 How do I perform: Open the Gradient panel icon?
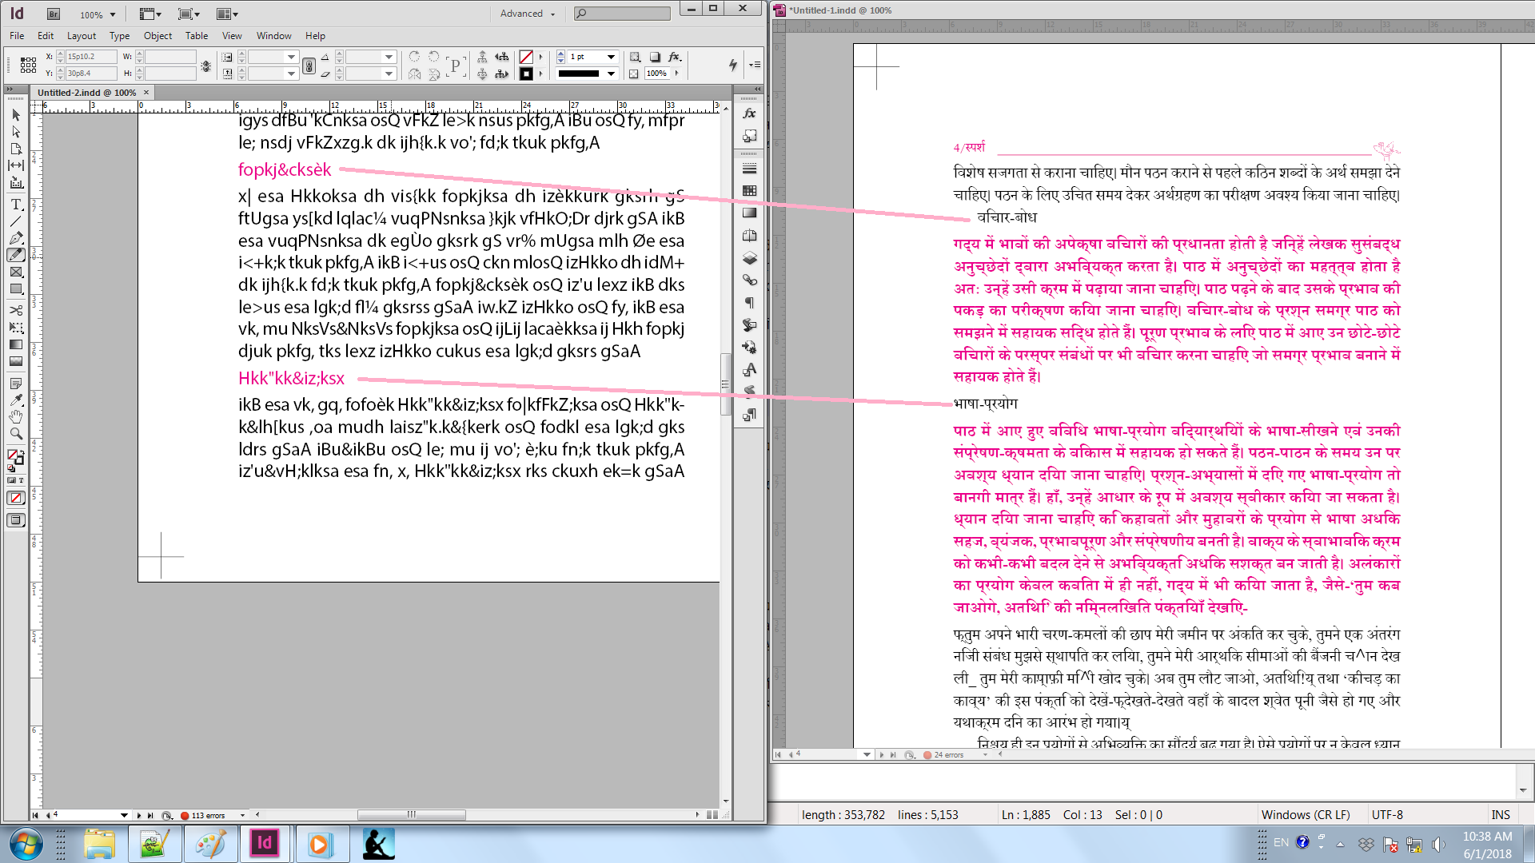[x=749, y=213]
